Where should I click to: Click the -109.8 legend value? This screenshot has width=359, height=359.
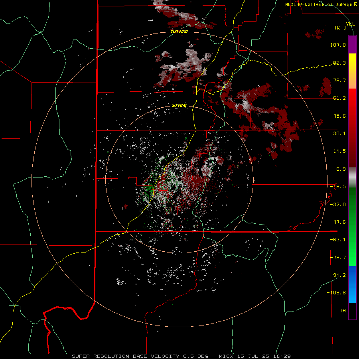coord(337,293)
